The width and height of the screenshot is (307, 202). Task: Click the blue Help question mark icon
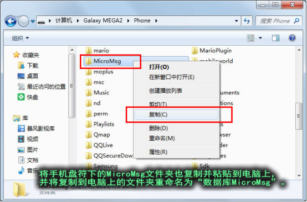(292, 38)
